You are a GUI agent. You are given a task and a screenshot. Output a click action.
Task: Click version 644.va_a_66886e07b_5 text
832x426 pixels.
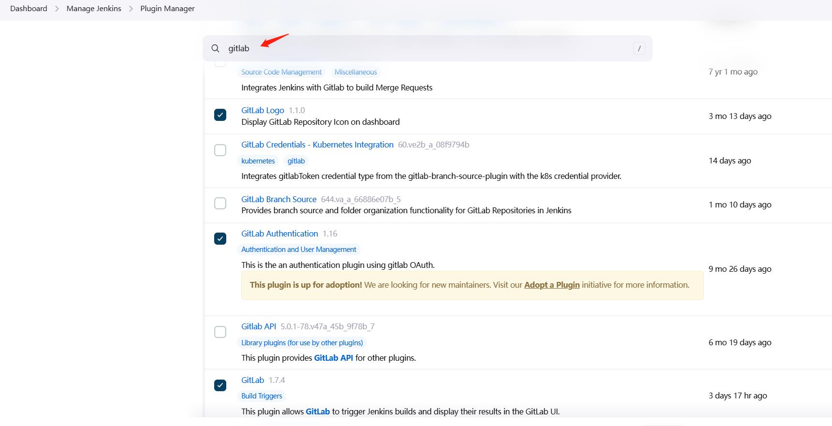tap(361, 199)
